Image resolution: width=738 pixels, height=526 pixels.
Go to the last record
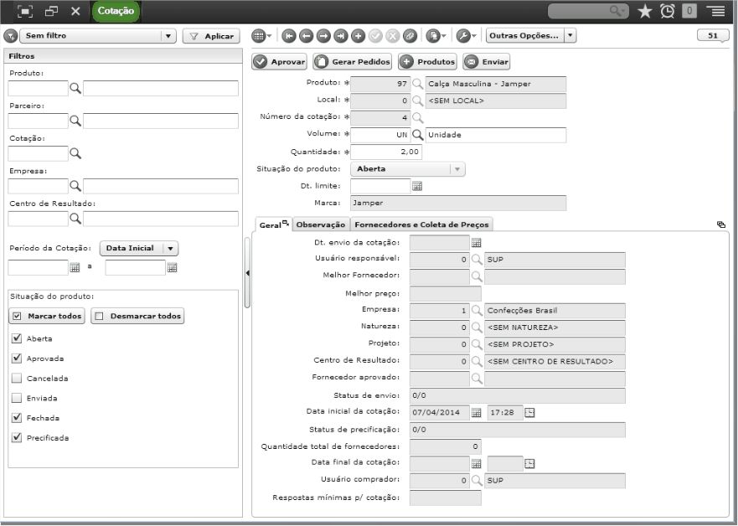coord(341,36)
